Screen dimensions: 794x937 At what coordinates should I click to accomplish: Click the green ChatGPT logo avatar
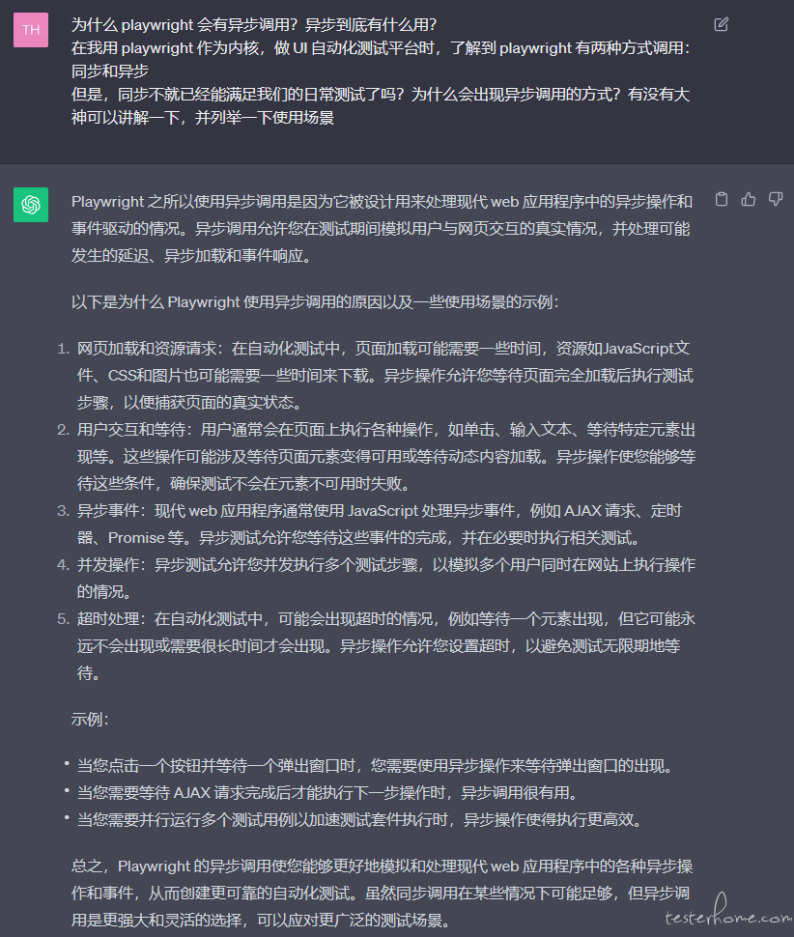pos(31,205)
